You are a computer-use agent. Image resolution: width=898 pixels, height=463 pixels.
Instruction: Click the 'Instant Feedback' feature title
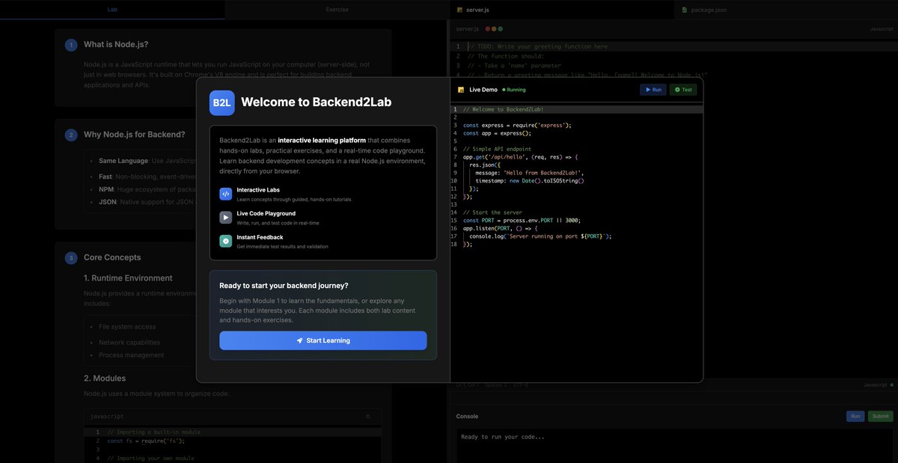pos(260,238)
